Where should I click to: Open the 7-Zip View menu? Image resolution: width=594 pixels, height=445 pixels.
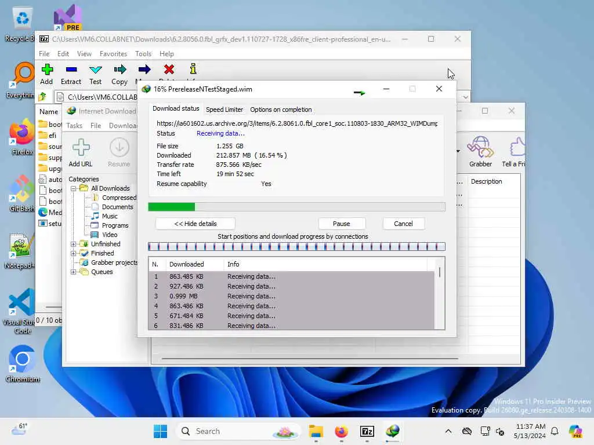click(x=84, y=54)
